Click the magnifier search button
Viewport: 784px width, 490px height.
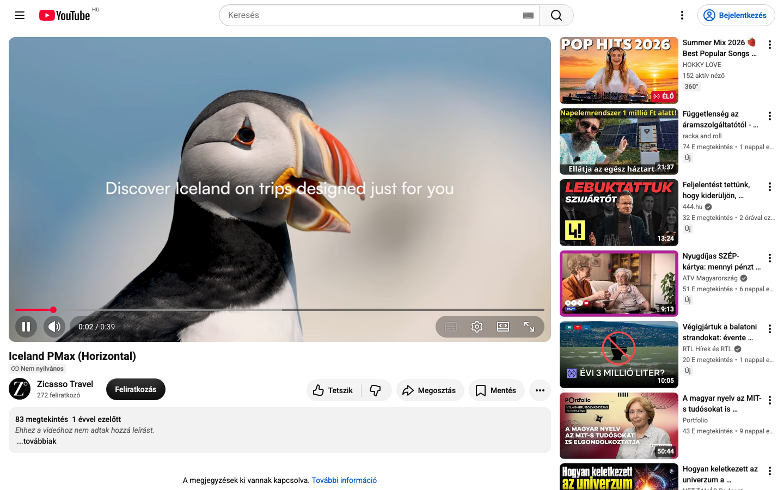556,15
